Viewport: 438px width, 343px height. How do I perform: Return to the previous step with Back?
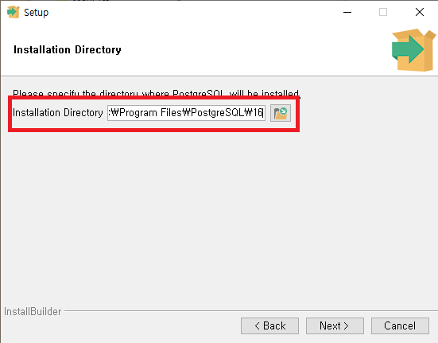click(269, 325)
